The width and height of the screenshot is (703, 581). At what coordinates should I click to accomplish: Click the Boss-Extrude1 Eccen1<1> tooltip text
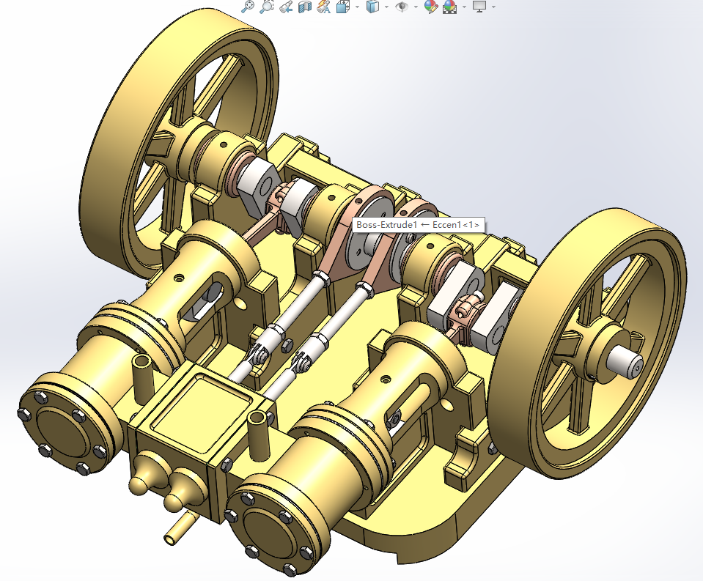[x=418, y=225]
